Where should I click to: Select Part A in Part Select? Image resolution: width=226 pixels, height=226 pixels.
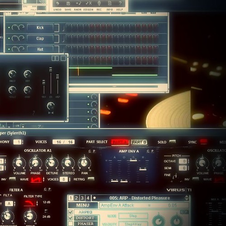click(120, 142)
